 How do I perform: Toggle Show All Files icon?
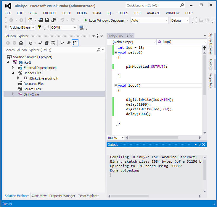coord(53,43)
